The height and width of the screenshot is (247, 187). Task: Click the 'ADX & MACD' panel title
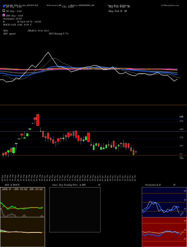point(12,185)
